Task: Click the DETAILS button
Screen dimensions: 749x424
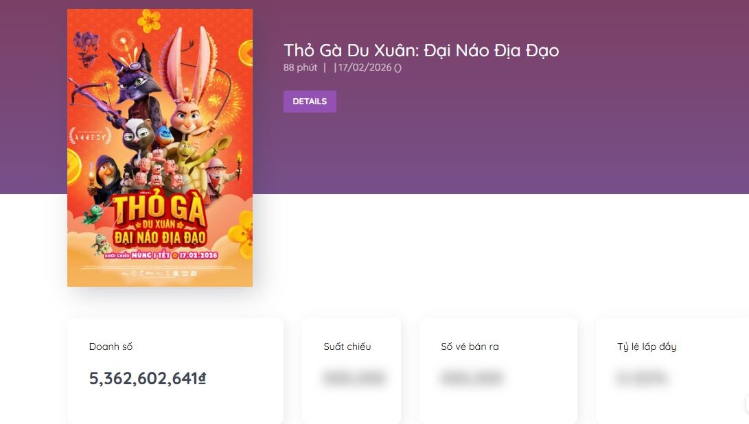Action: pyautogui.click(x=310, y=101)
